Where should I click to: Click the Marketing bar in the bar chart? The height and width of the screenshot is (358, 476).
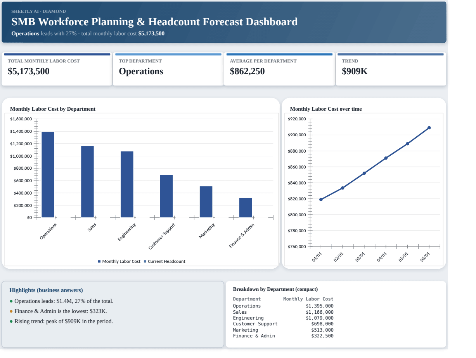(206, 202)
